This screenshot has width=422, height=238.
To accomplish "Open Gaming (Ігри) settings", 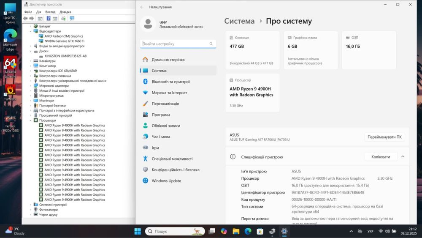I will click(178, 148).
